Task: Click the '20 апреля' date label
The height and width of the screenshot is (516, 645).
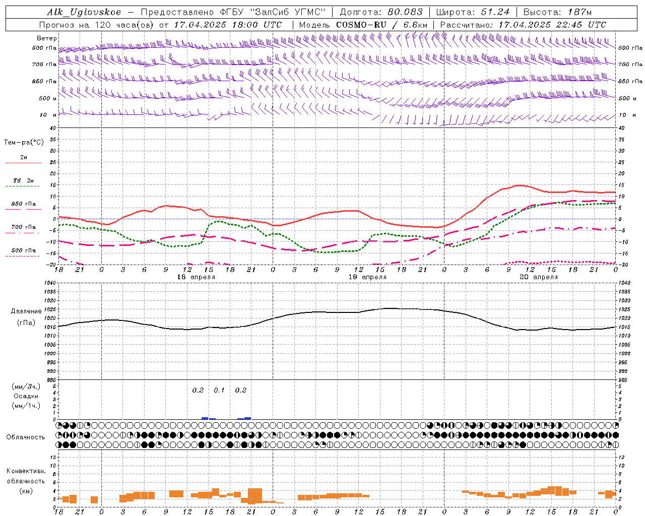Action: pos(539,277)
